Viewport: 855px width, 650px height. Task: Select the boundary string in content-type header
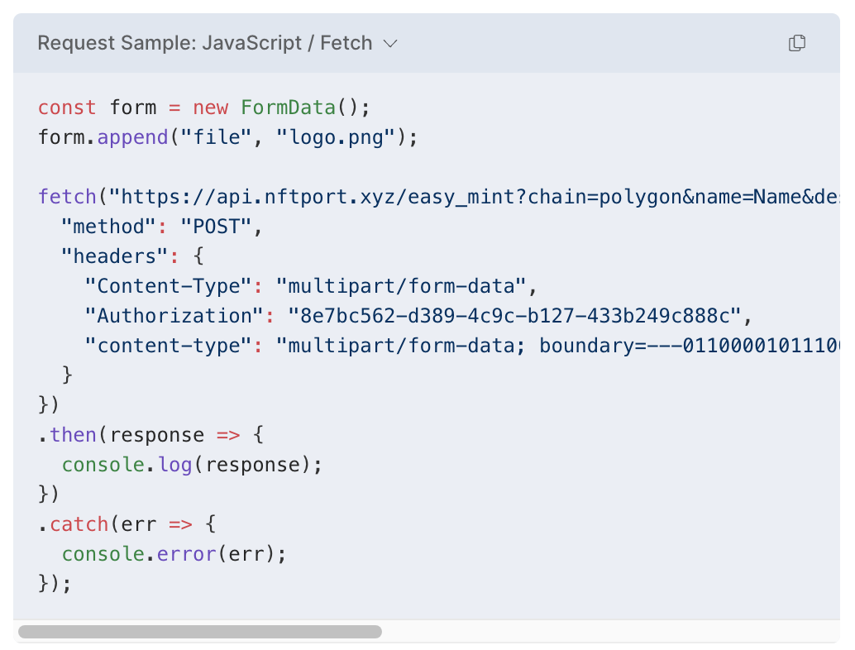click(x=686, y=345)
